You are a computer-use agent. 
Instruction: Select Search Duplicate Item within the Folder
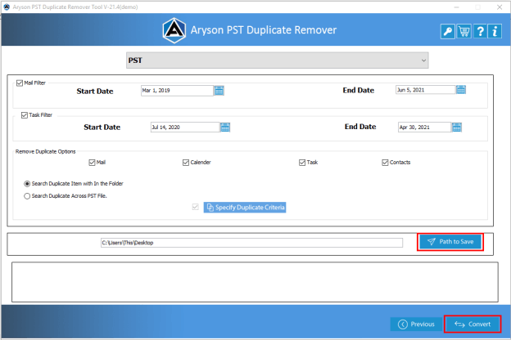coord(27,184)
